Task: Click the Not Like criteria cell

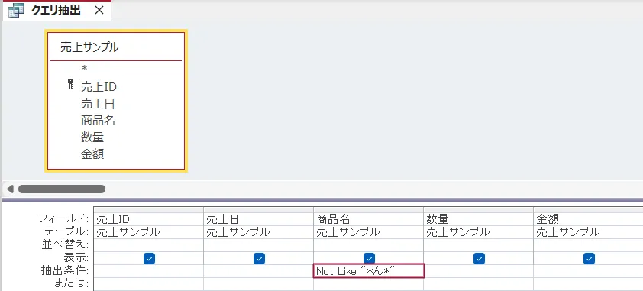Action: [369, 271]
